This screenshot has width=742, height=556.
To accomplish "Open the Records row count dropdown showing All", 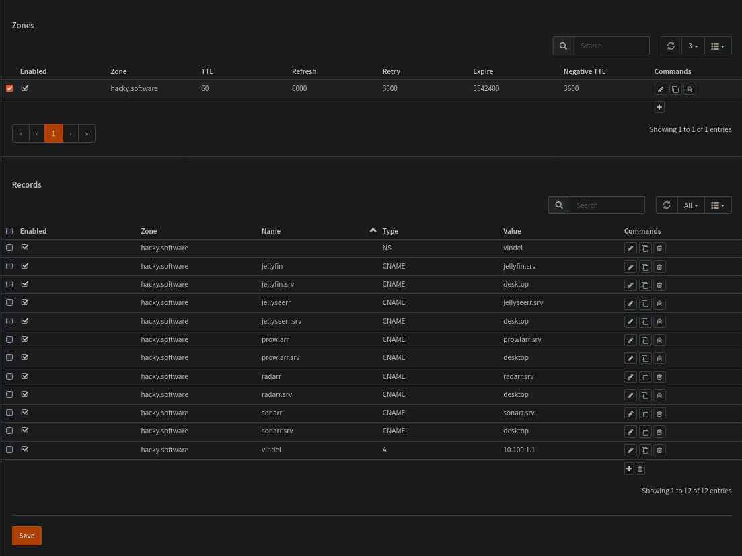I will pos(691,205).
